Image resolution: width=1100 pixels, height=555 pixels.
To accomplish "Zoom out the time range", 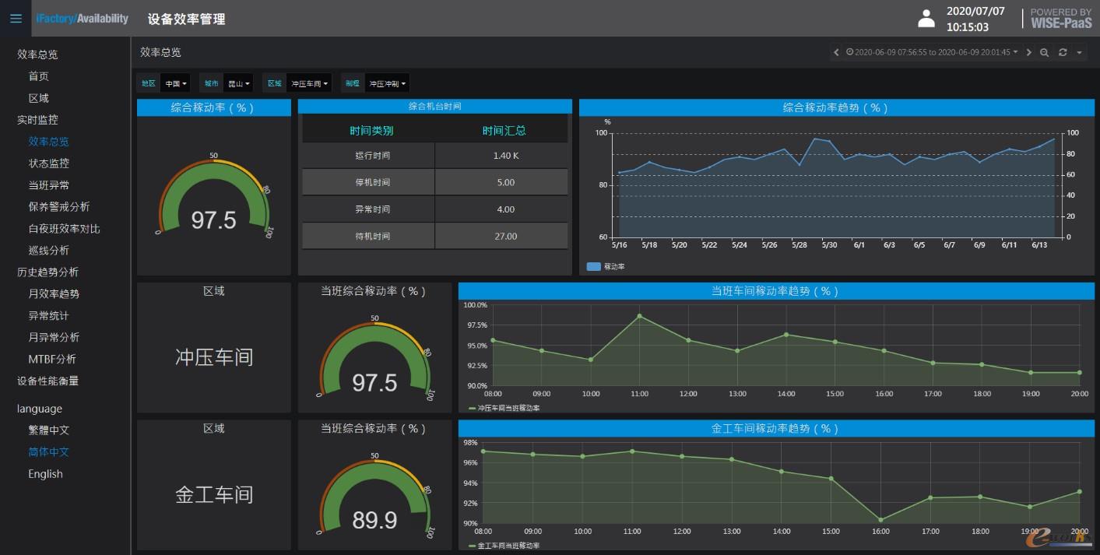I will pyautogui.click(x=1045, y=53).
